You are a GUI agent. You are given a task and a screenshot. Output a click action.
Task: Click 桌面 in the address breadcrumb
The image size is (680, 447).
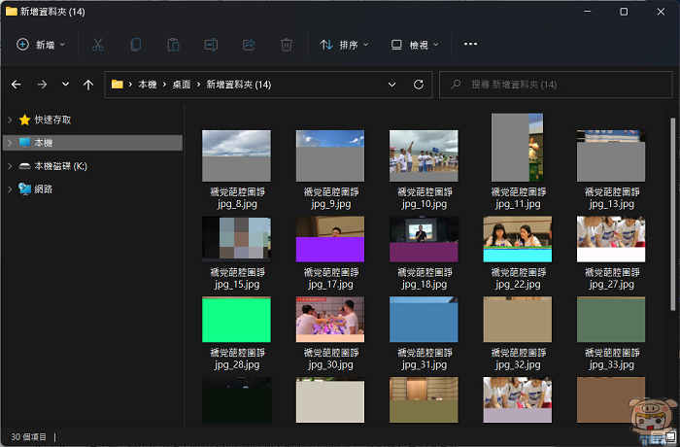182,85
